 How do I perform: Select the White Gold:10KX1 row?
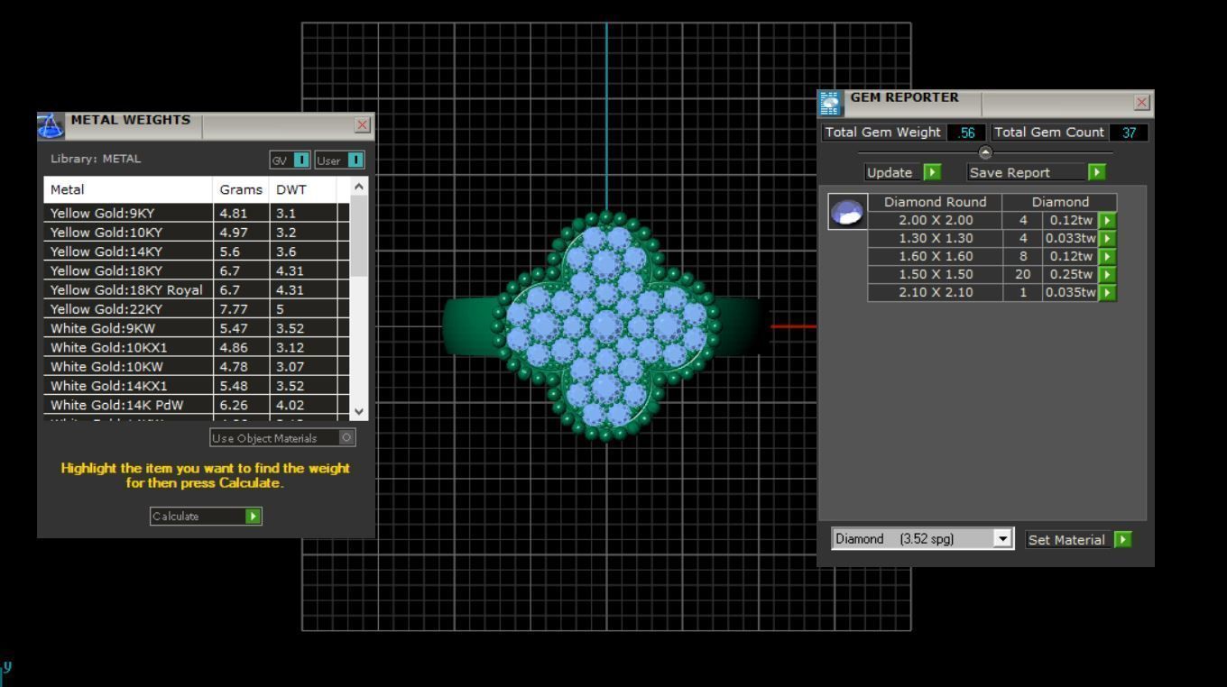pyautogui.click(x=197, y=347)
